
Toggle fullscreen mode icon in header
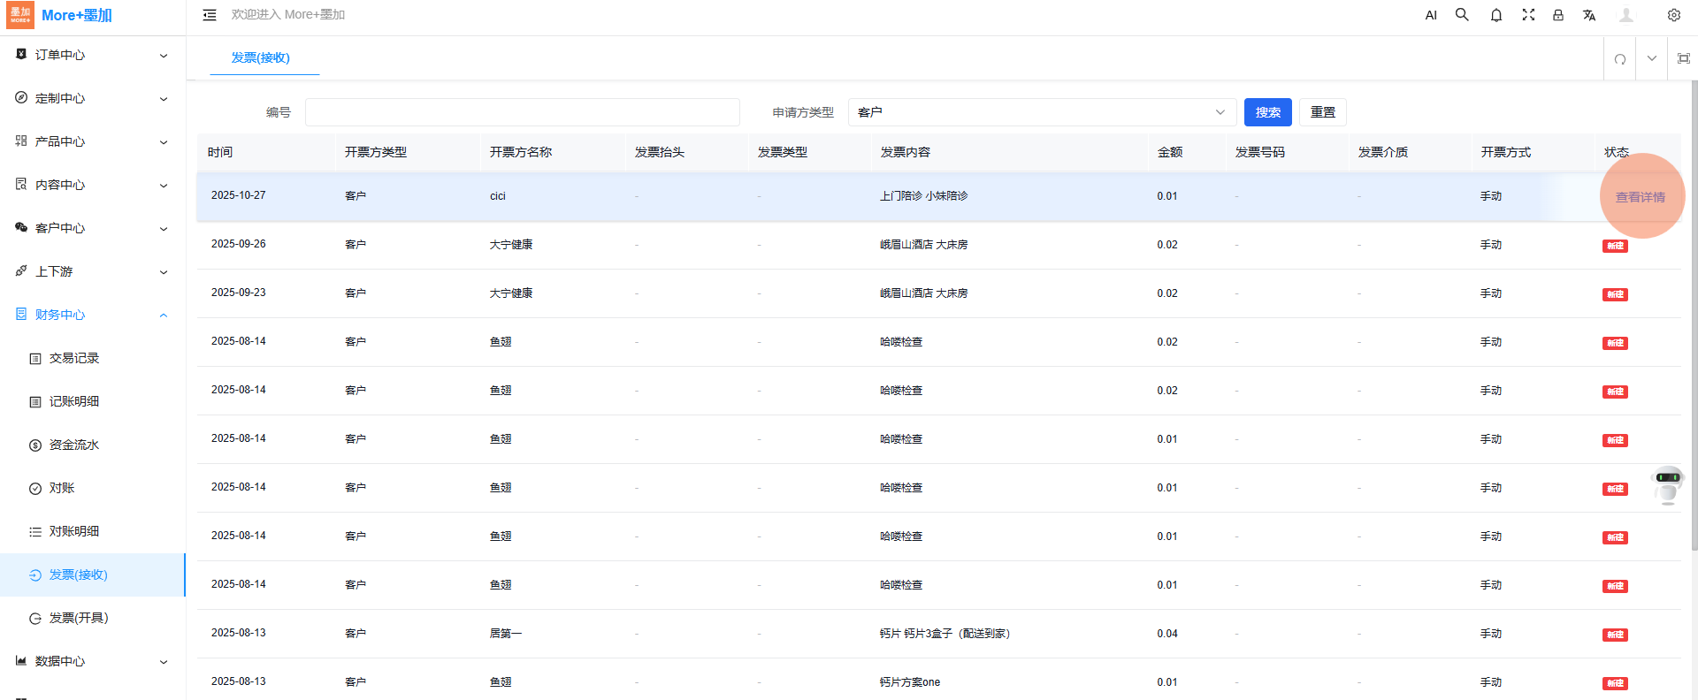coord(1528,15)
